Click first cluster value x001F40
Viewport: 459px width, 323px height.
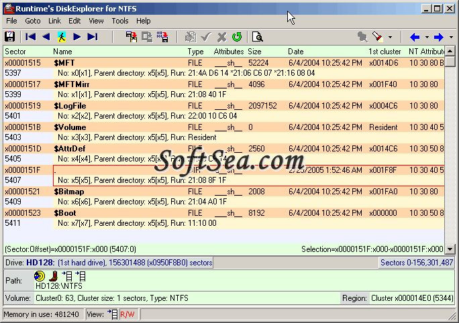pos(383,84)
